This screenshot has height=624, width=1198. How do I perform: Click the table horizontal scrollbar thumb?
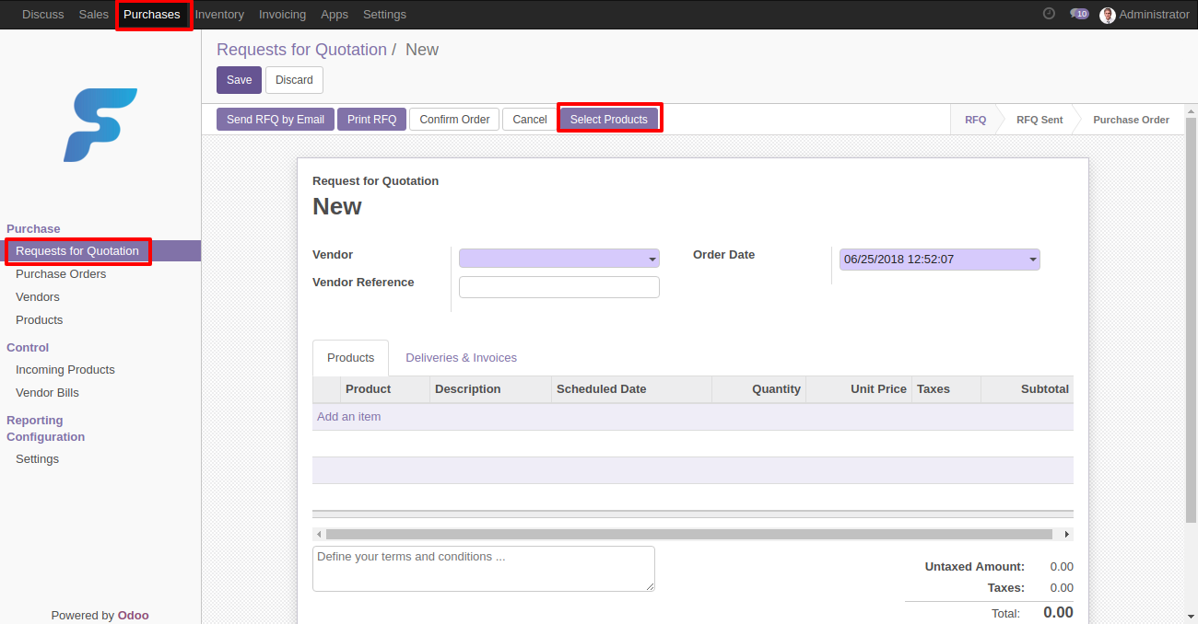(689, 534)
